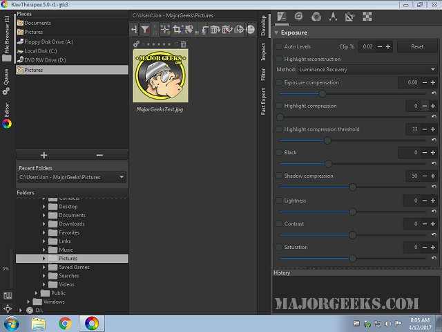The width and height of the screenshot is (442, 332).
Task: Switch to the Inspect vertical tab
Action: pos(263,52)
